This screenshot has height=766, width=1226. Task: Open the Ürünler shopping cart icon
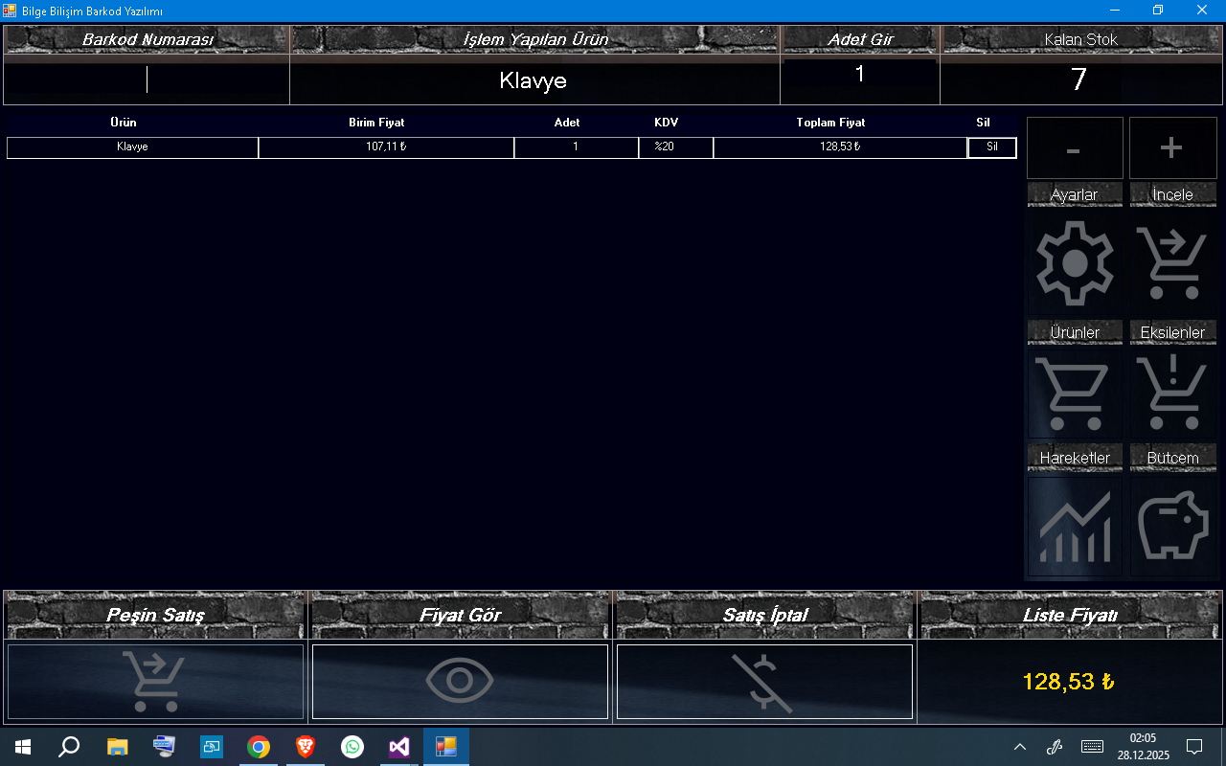point(1075,394)
